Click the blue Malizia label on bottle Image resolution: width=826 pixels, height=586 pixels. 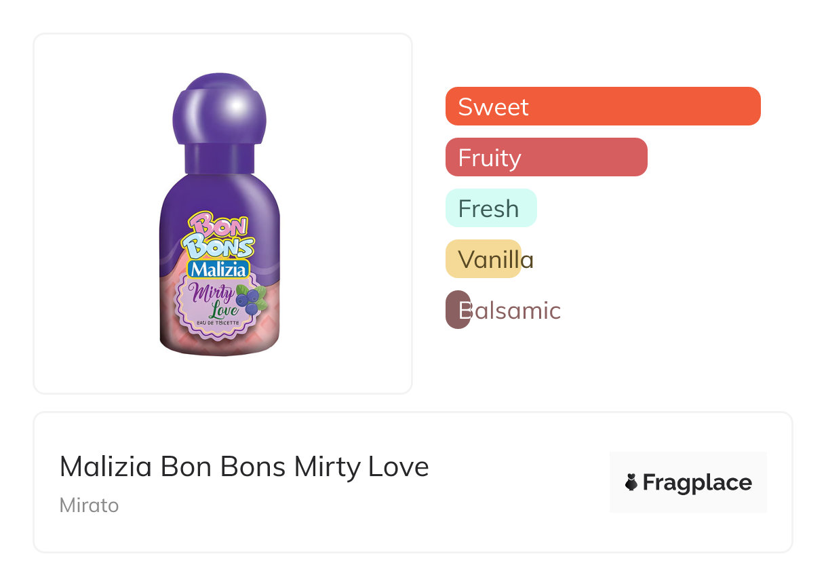218,270
